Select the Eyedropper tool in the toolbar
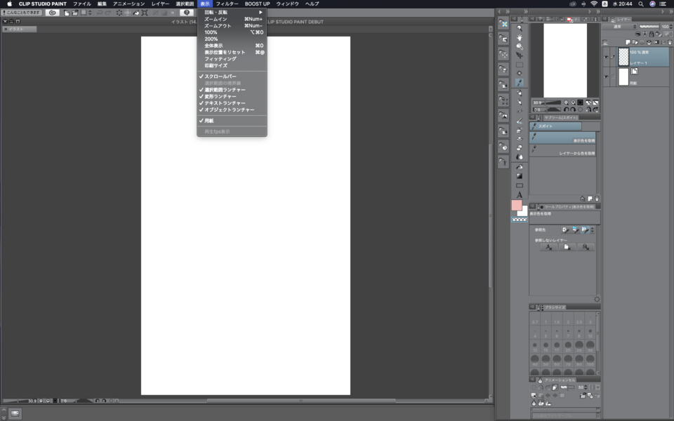Image resolution: width=674 pixels, height=421 pixels. click(x=520, y=83)
